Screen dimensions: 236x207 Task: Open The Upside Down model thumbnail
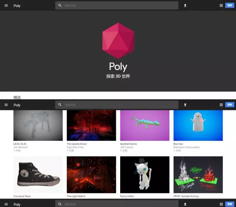point(91,125)
